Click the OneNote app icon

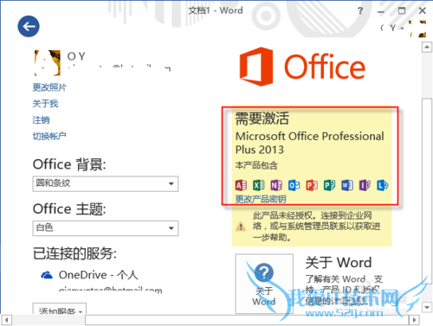point(276,185)
